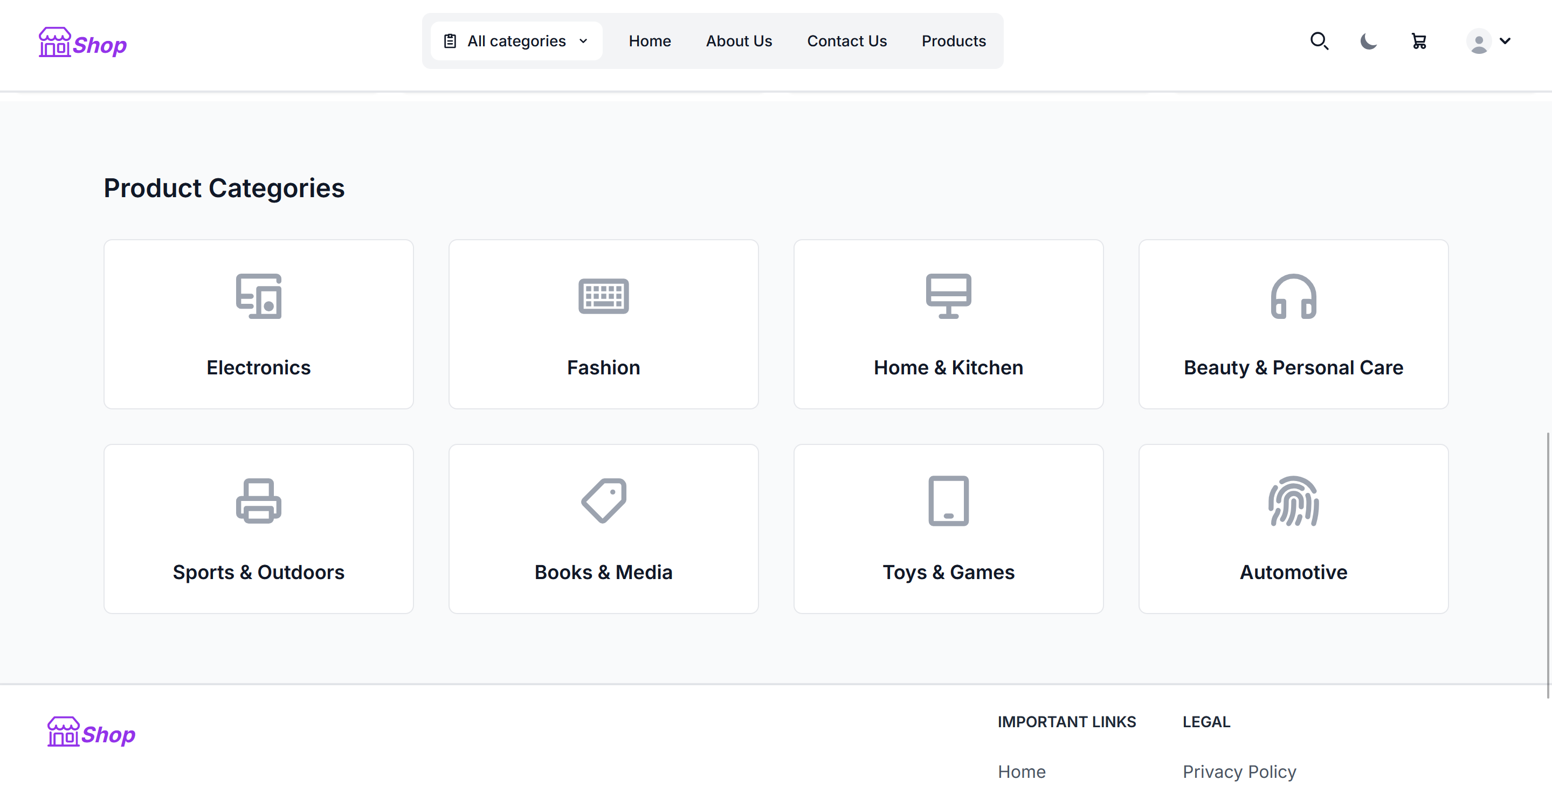Click the Fashion category keyboard icon
1552x794 pixels.
tap(603, 296)
